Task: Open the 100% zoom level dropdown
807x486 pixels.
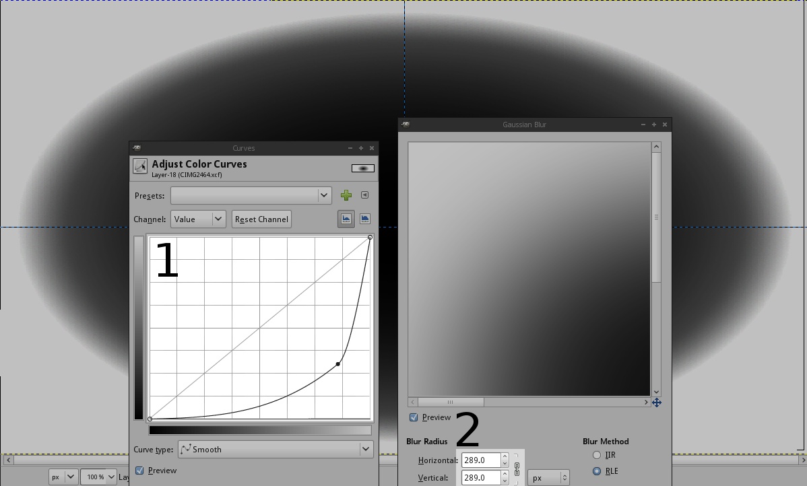Action: [x=98, y=476]
